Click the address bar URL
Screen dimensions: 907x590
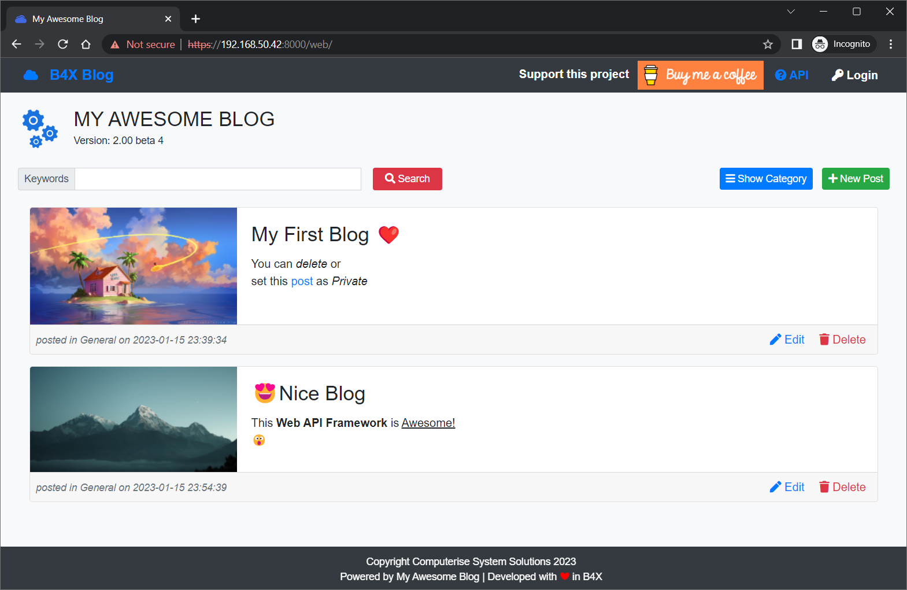pyautogui.click(x=260, y=45)
